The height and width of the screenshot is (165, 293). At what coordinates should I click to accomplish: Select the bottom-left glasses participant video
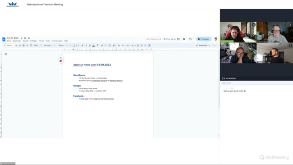238,53
